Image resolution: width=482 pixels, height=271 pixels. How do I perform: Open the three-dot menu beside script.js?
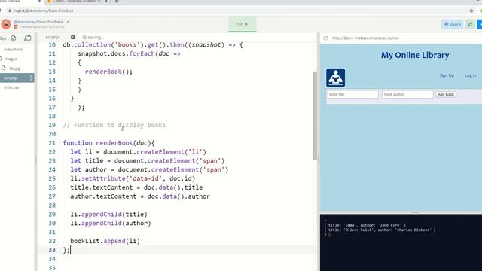point(31,78)
